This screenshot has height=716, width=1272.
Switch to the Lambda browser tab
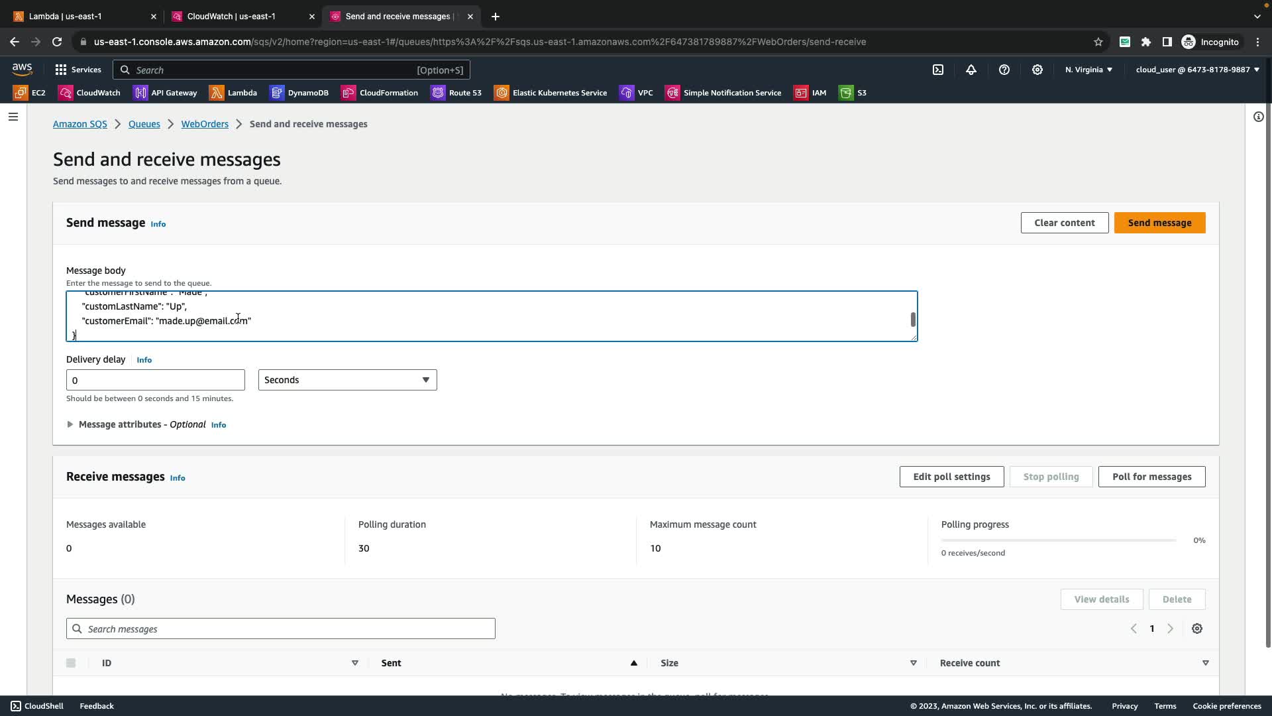pyautogui.click(x=65, y=16)
